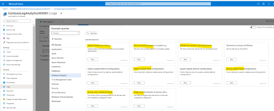
Task: Show Favorites in Example queries
Action: (x=57, y=39)
